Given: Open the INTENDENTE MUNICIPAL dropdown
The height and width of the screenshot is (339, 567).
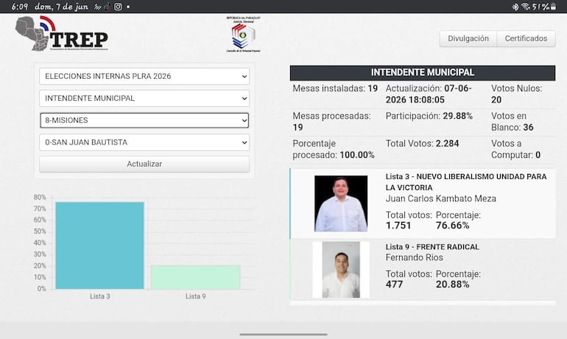Looking at the screenshot, I should [x=144, y=99].
